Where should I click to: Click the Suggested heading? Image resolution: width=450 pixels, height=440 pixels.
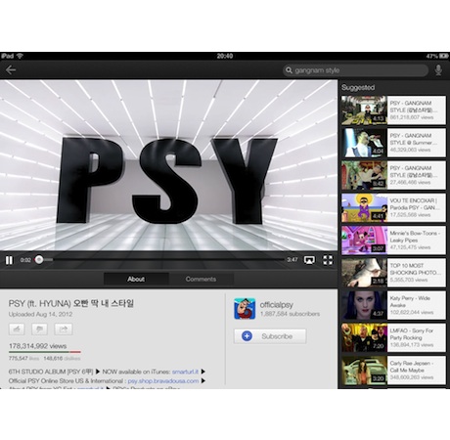pos(358,87)
